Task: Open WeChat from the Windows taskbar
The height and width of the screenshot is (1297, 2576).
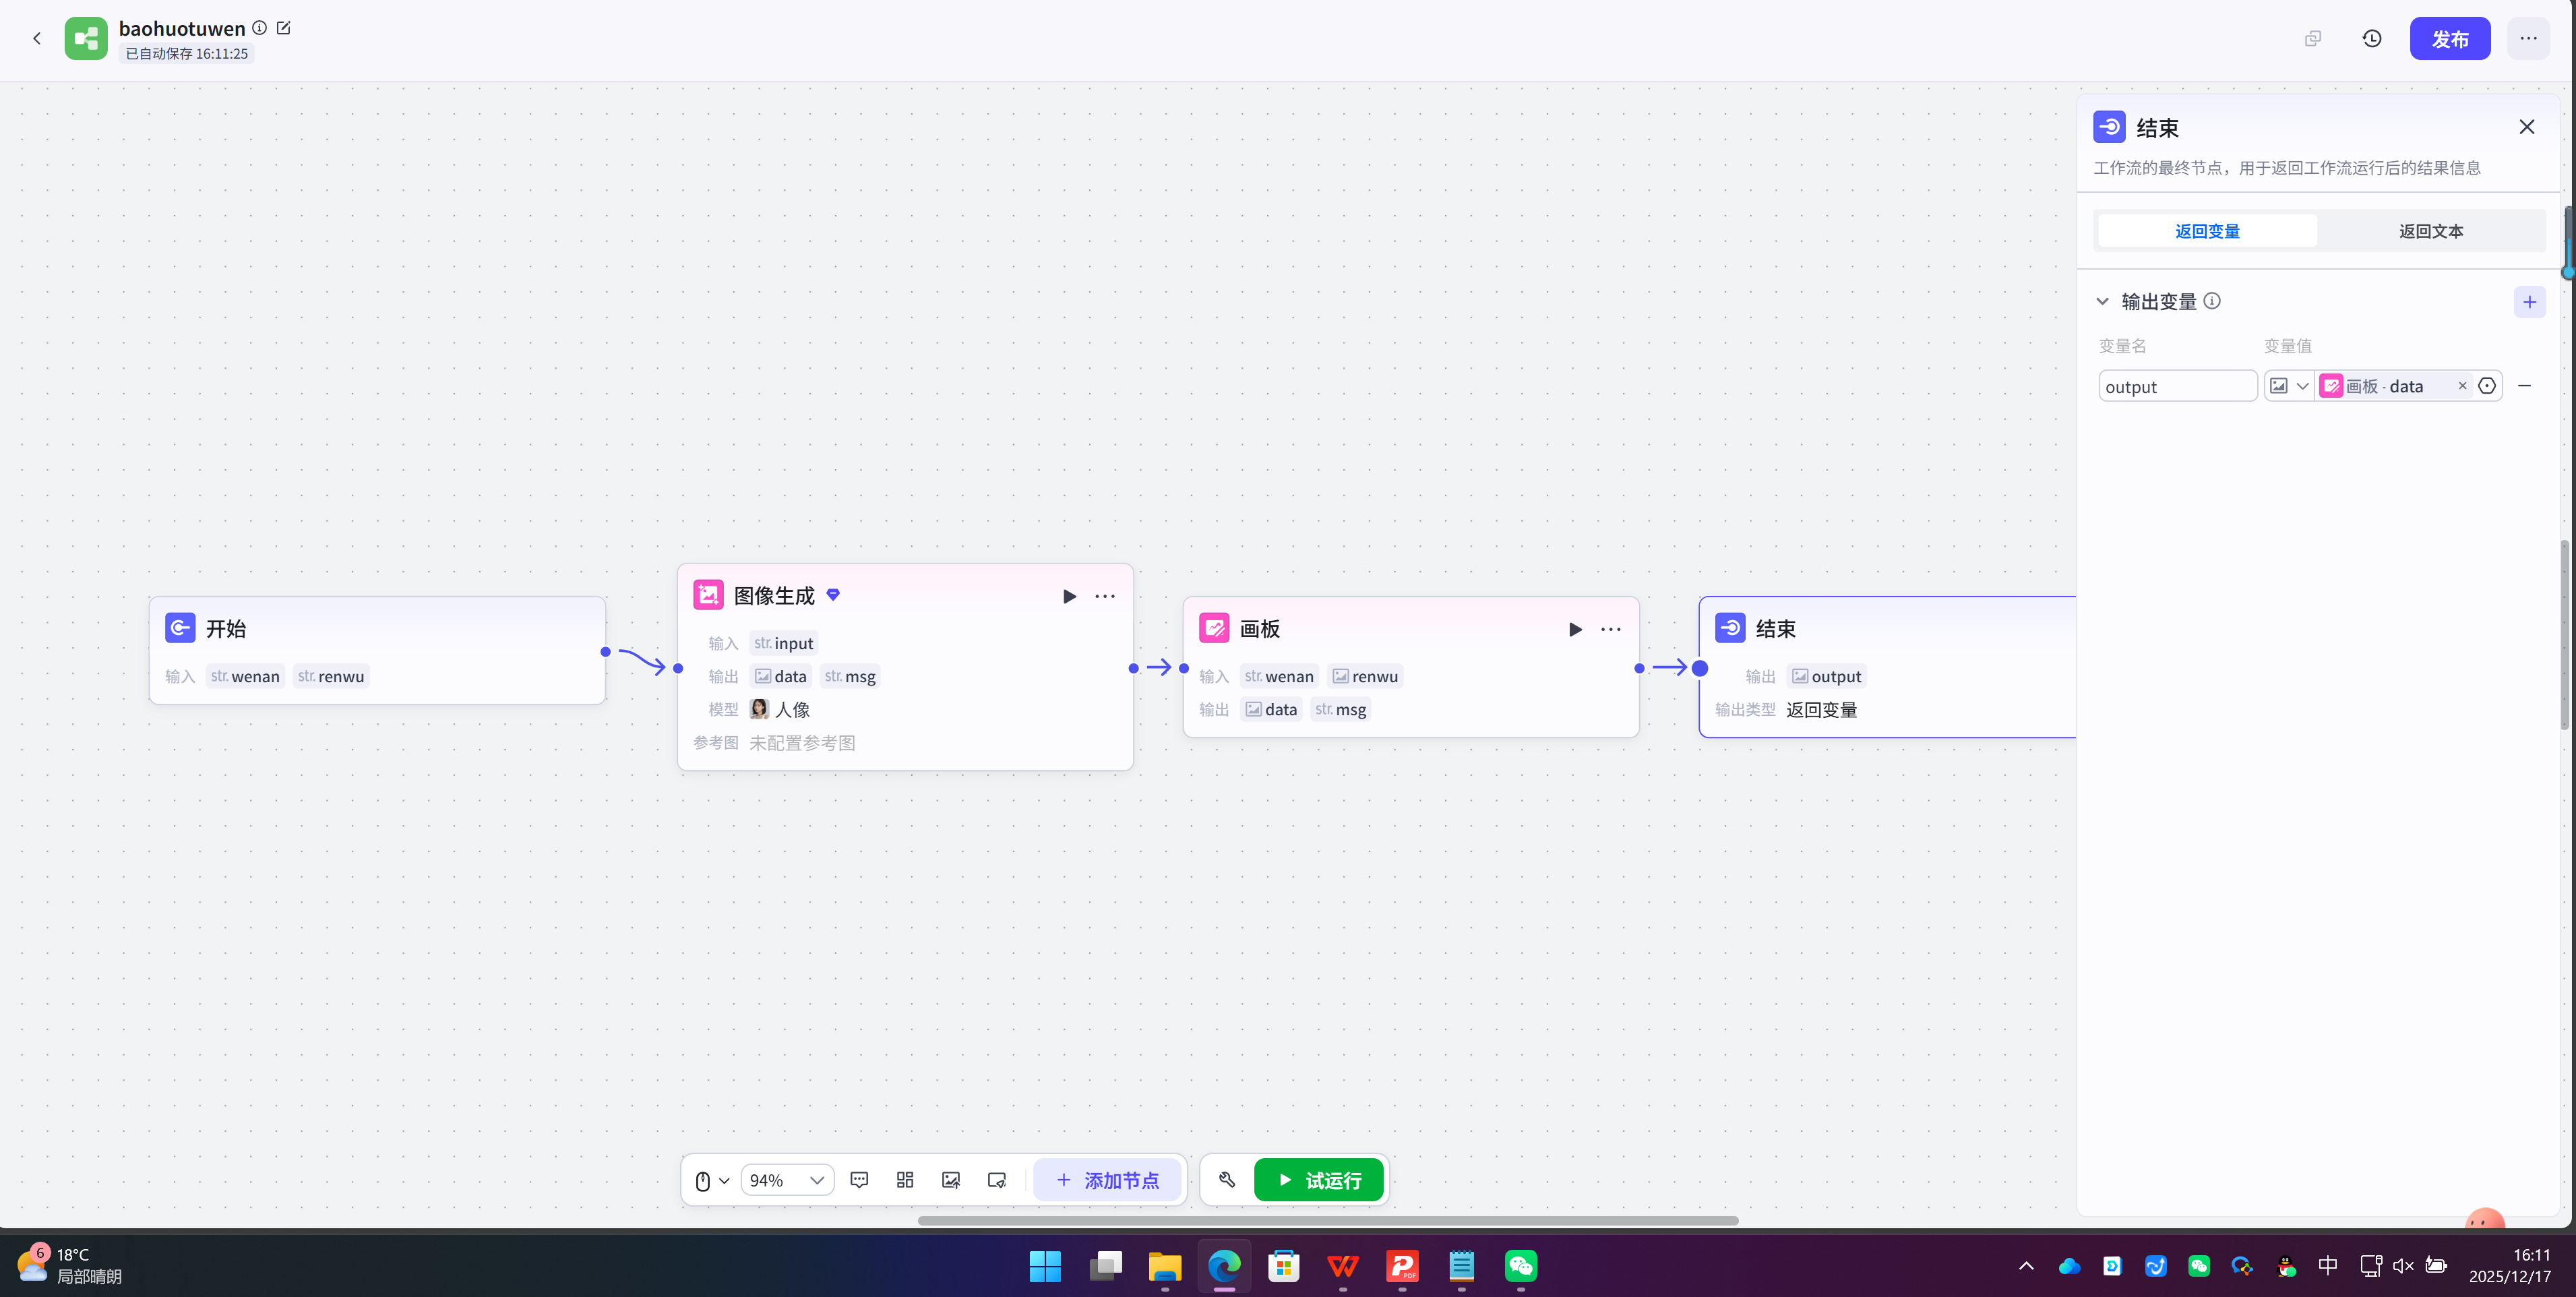Action: pos(1521,1266)
